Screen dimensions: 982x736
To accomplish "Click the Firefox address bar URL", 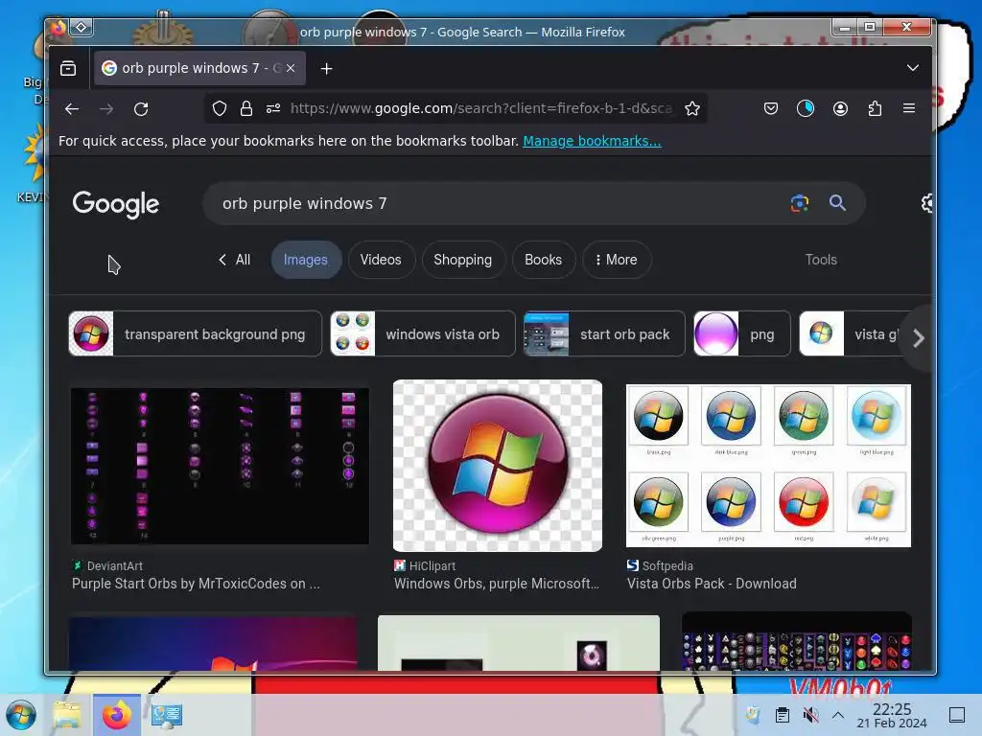I will click(x=481, y=108).
